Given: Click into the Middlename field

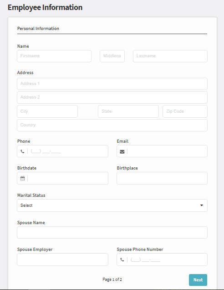Looking at the screenshot, I should [112, 56].
